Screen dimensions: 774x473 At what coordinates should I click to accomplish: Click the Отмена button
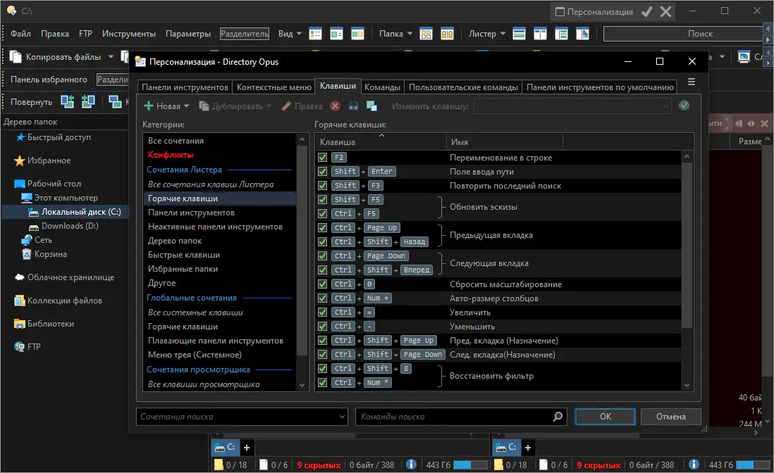tap(670, 417)
